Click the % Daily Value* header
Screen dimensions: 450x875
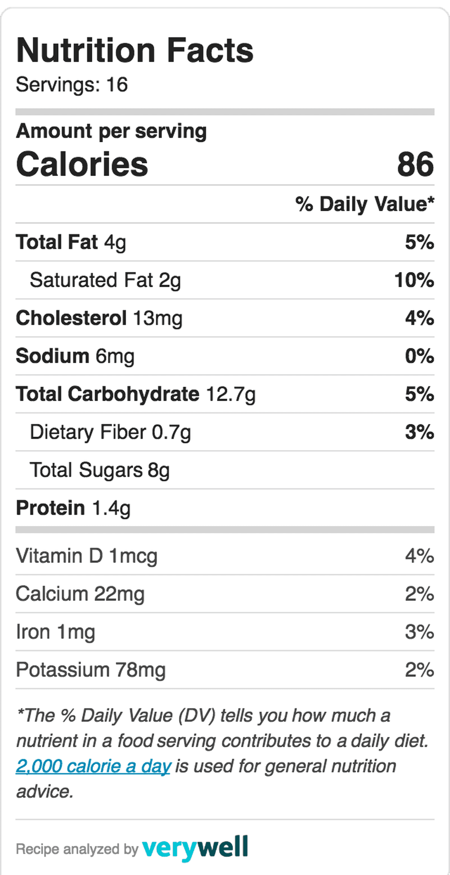(365, 204)
